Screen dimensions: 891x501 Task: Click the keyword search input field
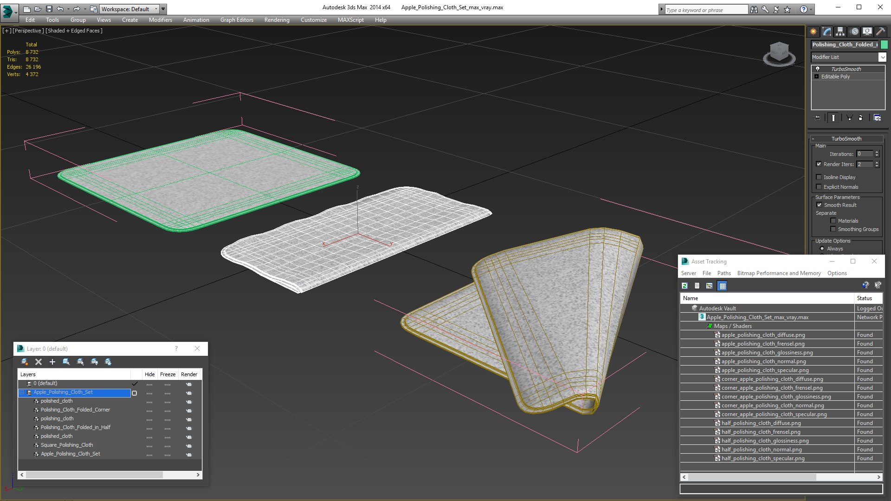point(706,10)
